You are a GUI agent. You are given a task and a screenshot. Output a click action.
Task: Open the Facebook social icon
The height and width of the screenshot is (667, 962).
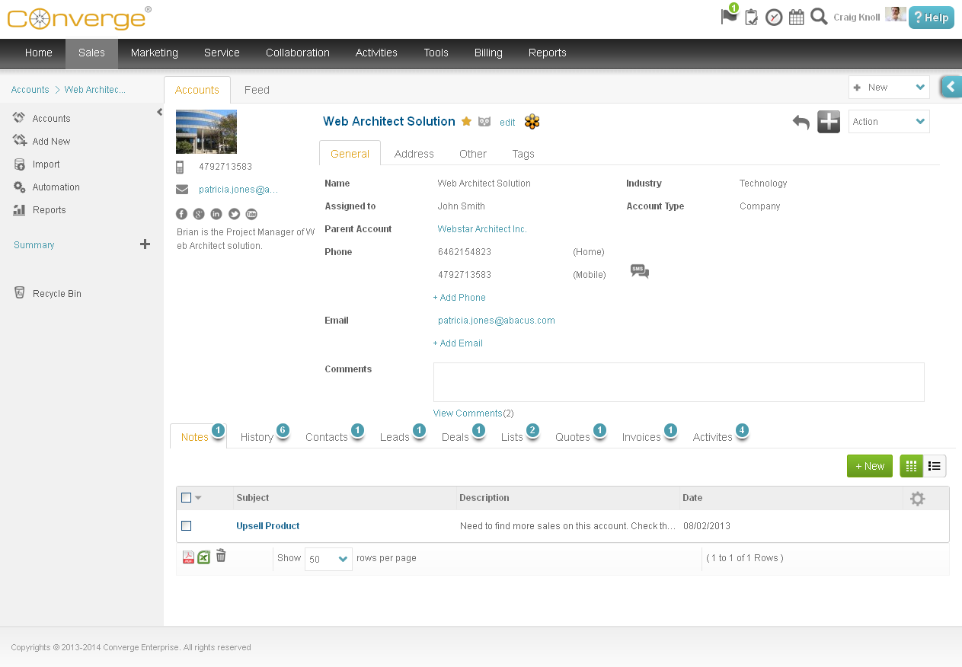point(182,214)
